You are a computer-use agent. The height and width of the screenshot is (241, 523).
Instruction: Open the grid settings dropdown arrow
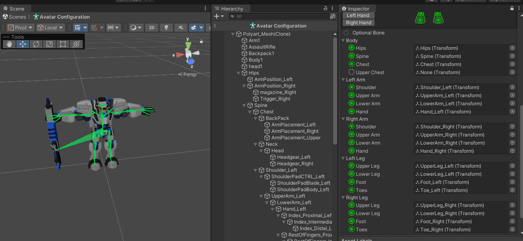coord(85,28)
